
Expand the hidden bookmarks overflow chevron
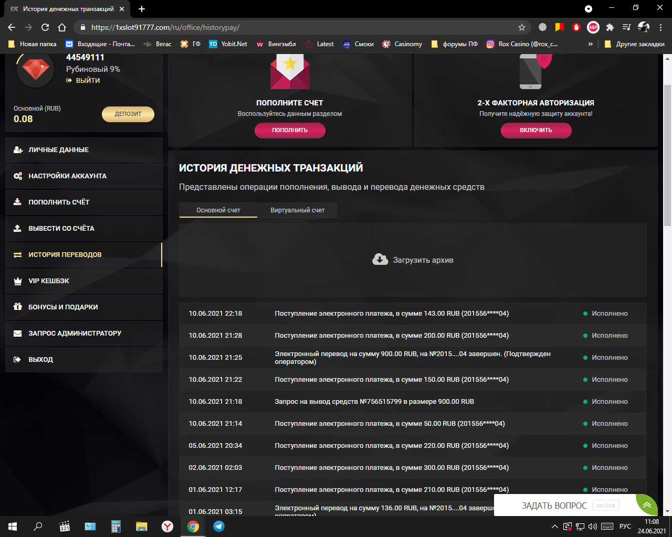click(x=591, y=44)
